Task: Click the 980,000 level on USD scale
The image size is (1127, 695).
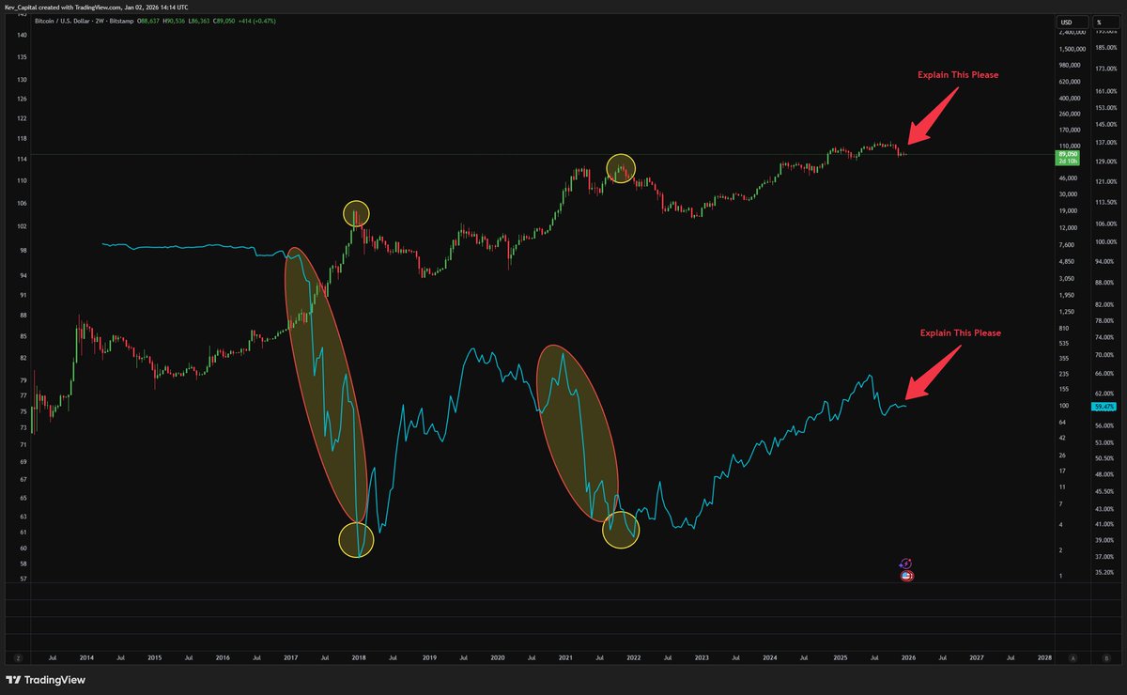Action: [x=1071, y=65]
